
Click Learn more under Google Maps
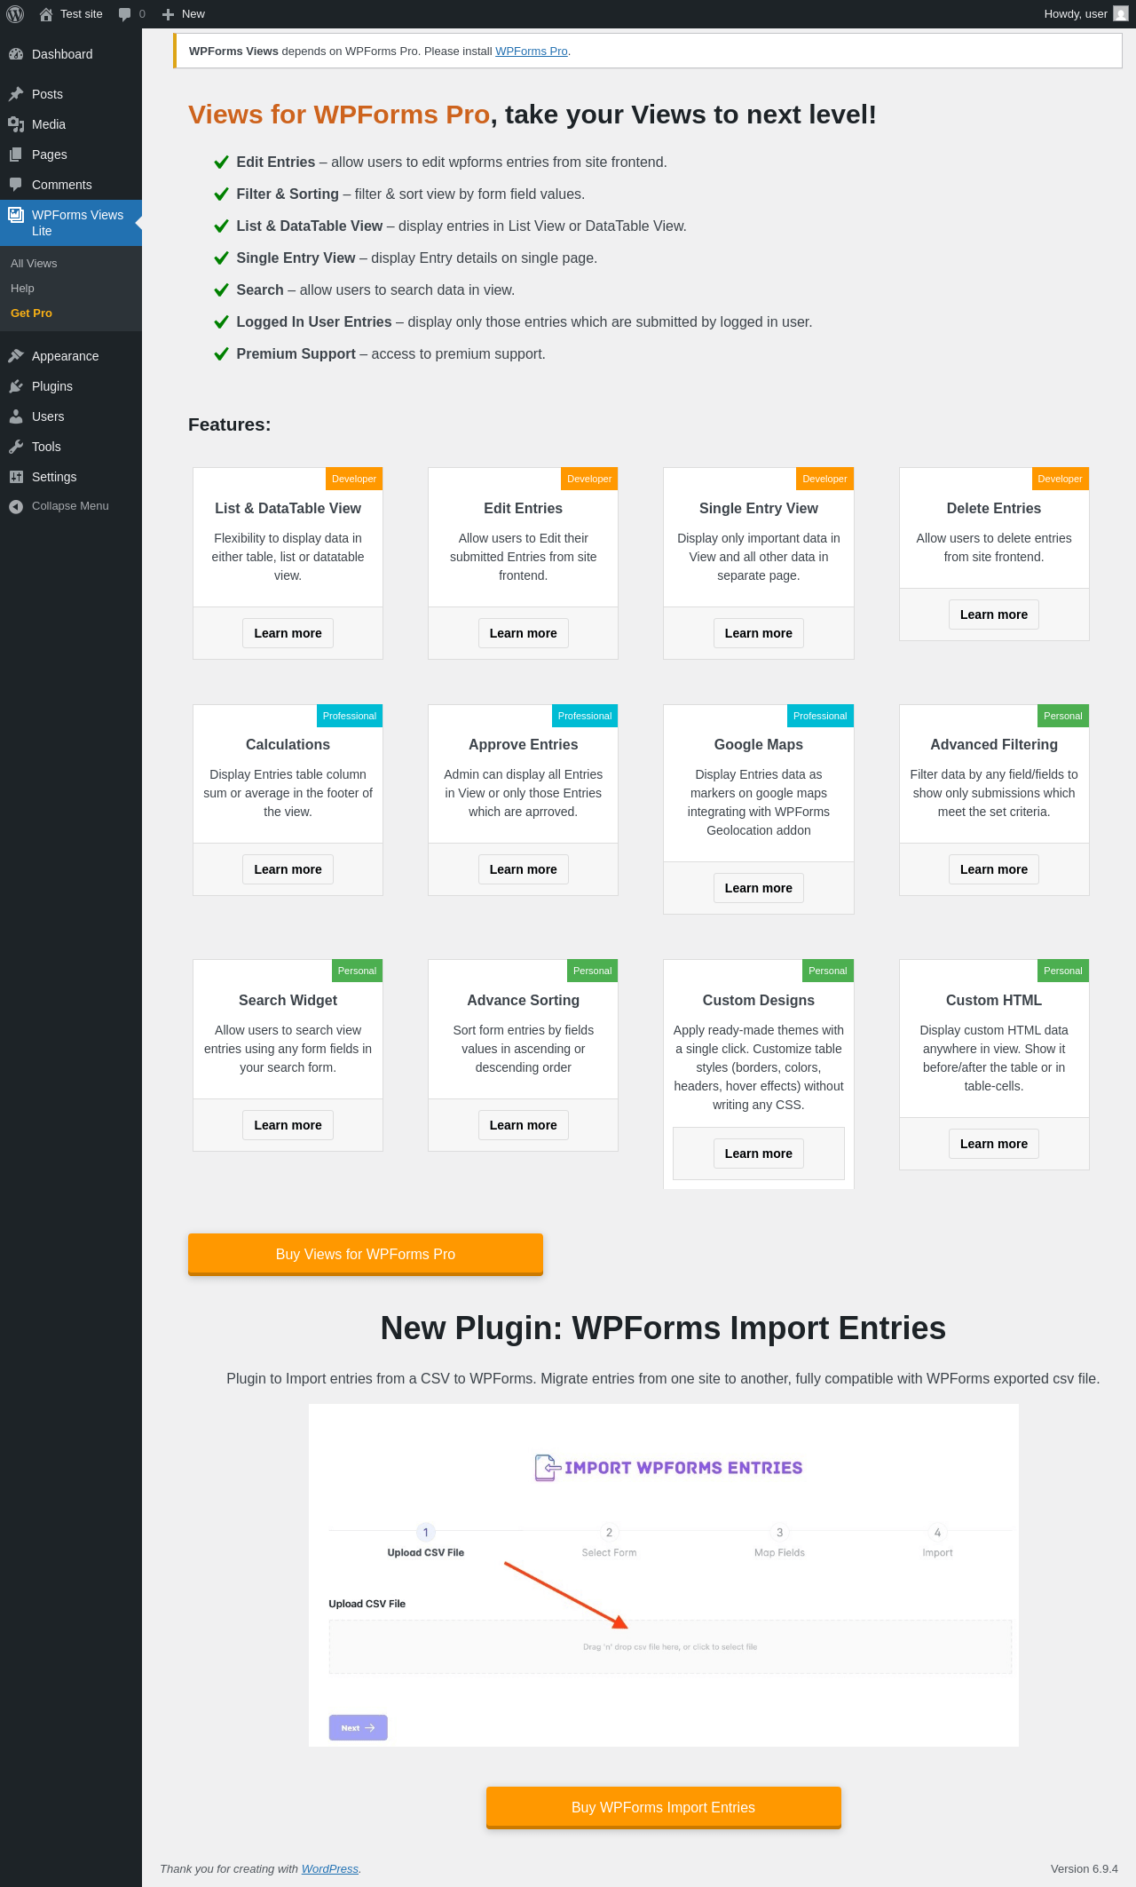(758, 888)
